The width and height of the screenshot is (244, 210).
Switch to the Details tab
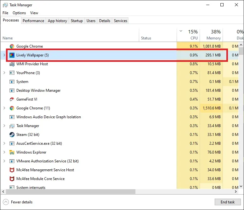[105, 21]
